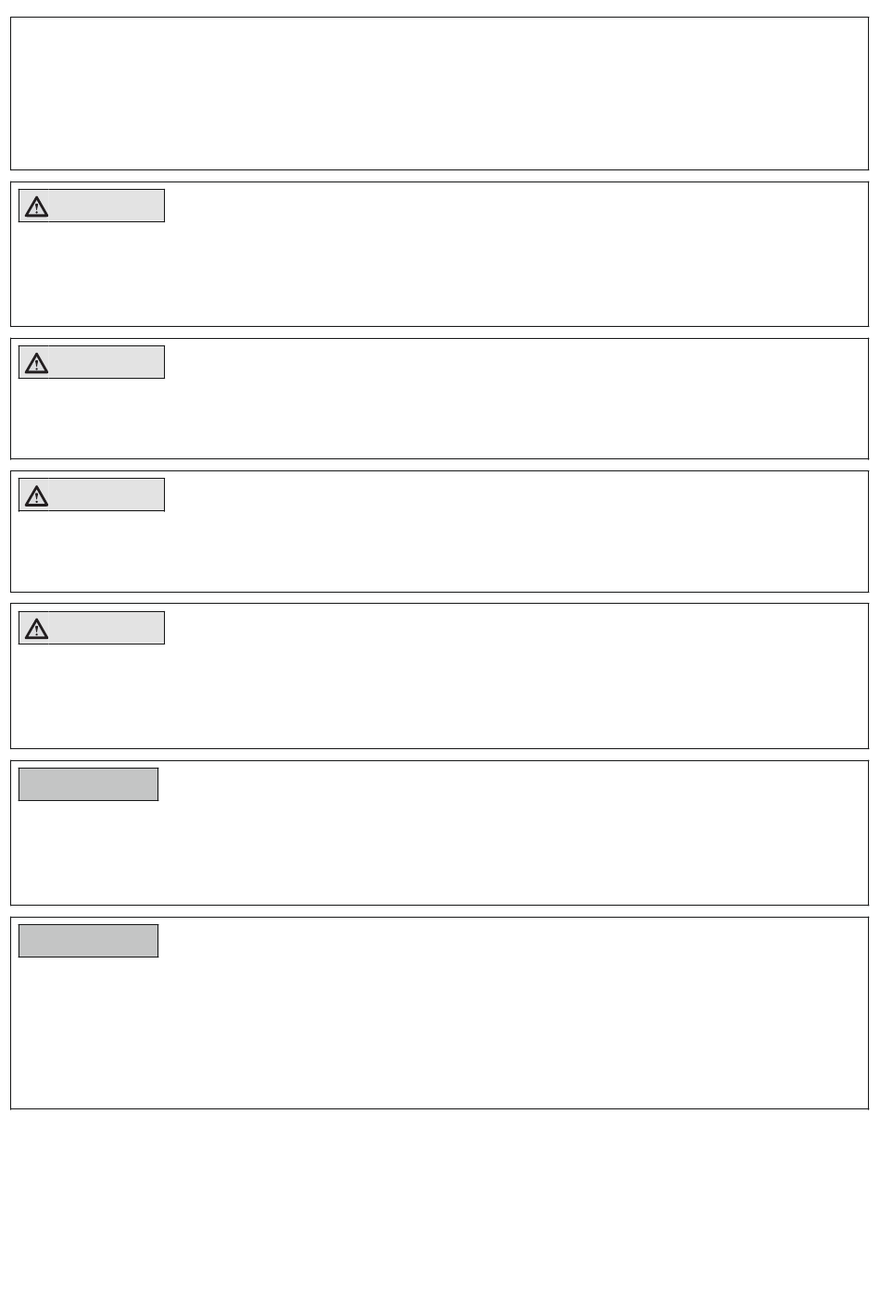Click the first dark gray label box
880x1289 pixels.
click(89, 784)
